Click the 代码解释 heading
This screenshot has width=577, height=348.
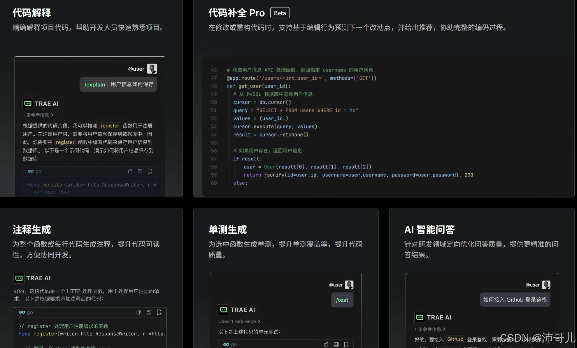pos(31,13)
